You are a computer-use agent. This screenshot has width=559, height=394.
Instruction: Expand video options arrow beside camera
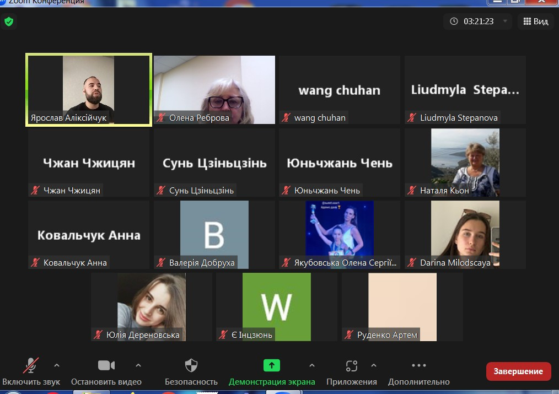click(x=138, y=365)
